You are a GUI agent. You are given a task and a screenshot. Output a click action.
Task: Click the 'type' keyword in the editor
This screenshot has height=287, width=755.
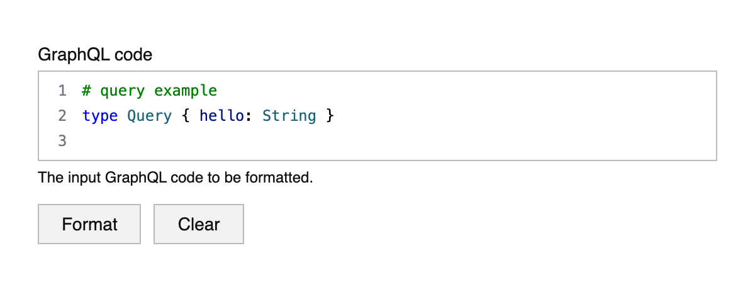click(x=100, y=116)
